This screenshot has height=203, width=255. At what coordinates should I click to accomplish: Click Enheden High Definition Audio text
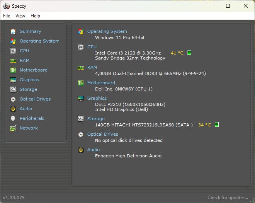pos(128,156)
